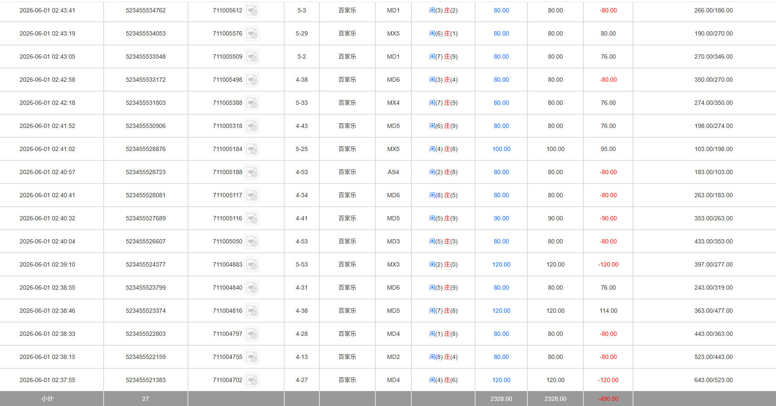The height and width of the screenshot is (406, 776).
Task: Click blue 90.00 bet amount link
Action: pos(501,218)
